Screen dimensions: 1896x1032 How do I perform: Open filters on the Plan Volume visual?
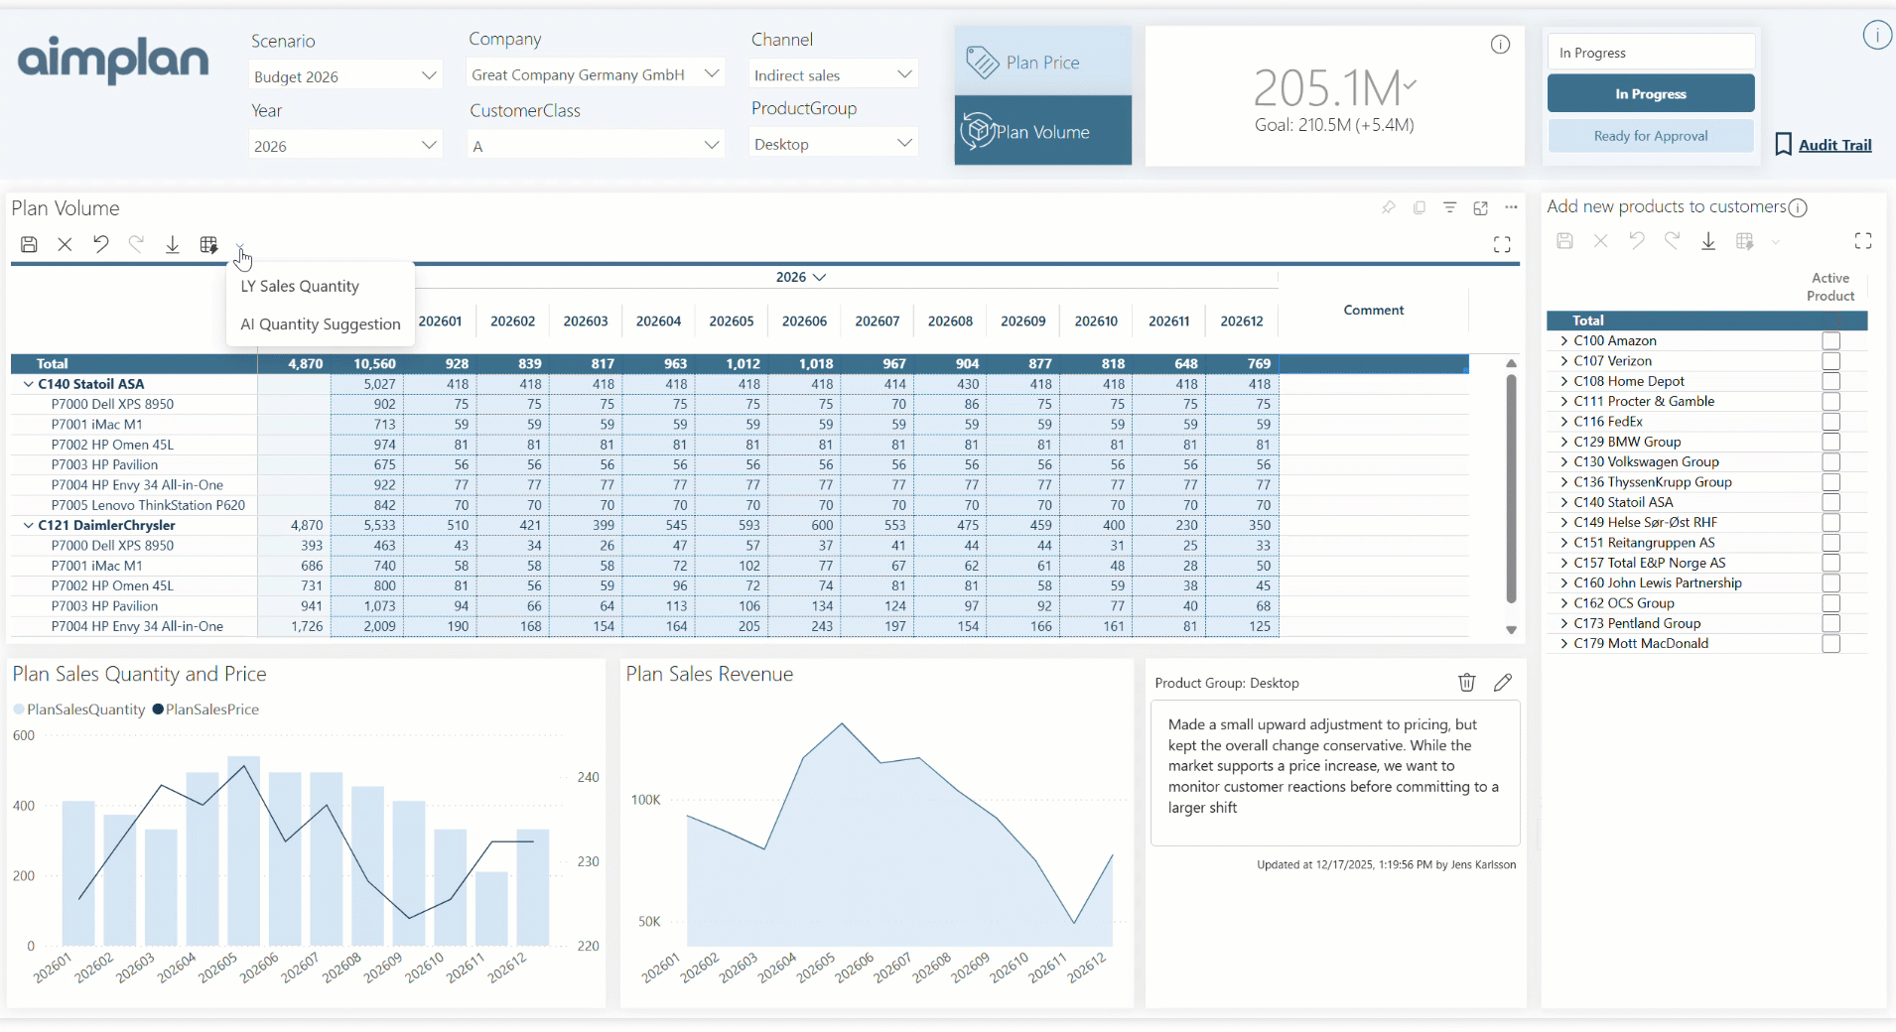[1450, 208]
